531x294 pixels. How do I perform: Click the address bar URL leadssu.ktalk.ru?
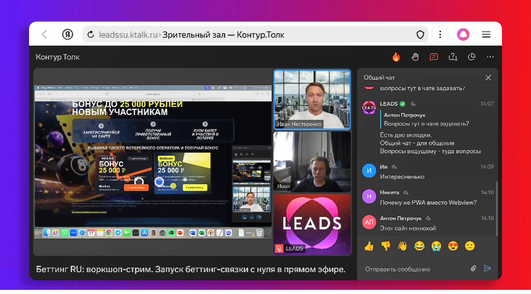128,35
